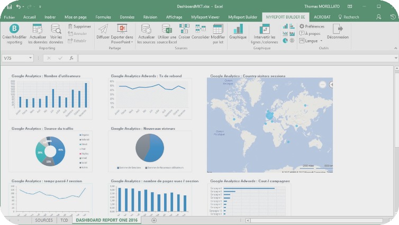
Task: Click the ribbon display options icon
Action: point(350,6)
